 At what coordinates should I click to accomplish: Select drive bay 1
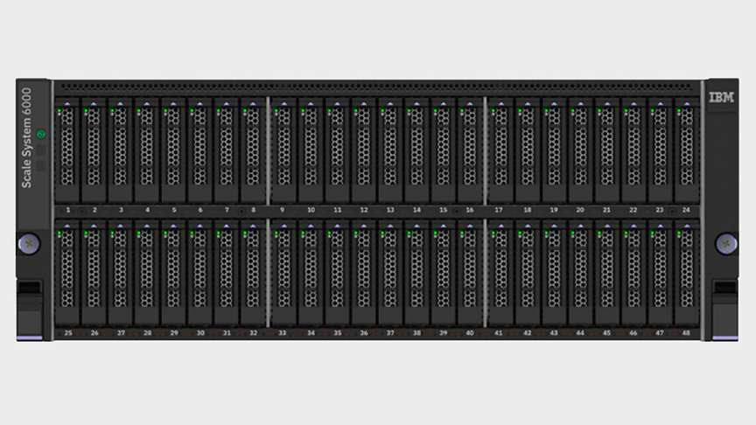point(67,151)
